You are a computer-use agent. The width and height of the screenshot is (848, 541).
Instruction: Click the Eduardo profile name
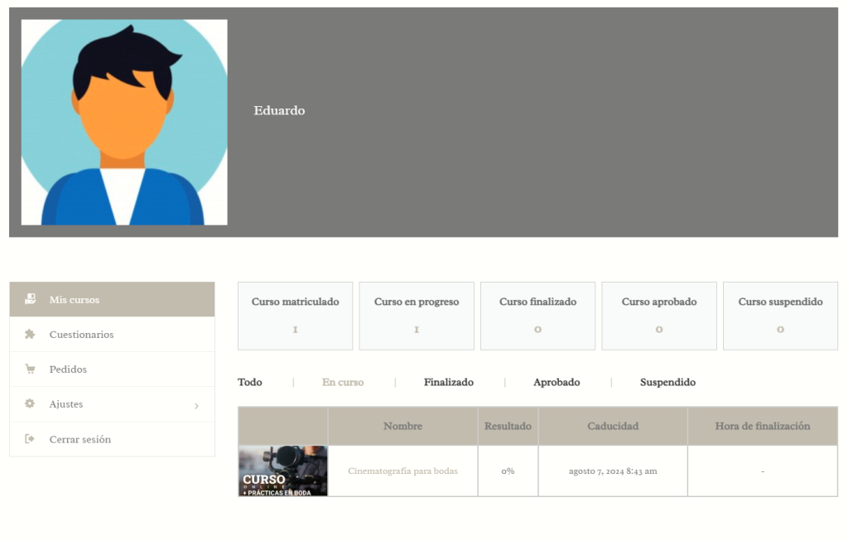279,109
